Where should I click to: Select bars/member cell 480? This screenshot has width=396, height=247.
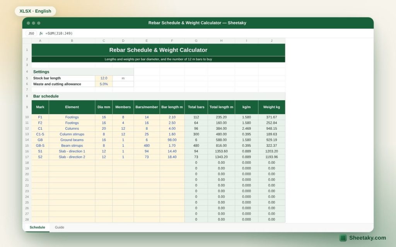147,145
